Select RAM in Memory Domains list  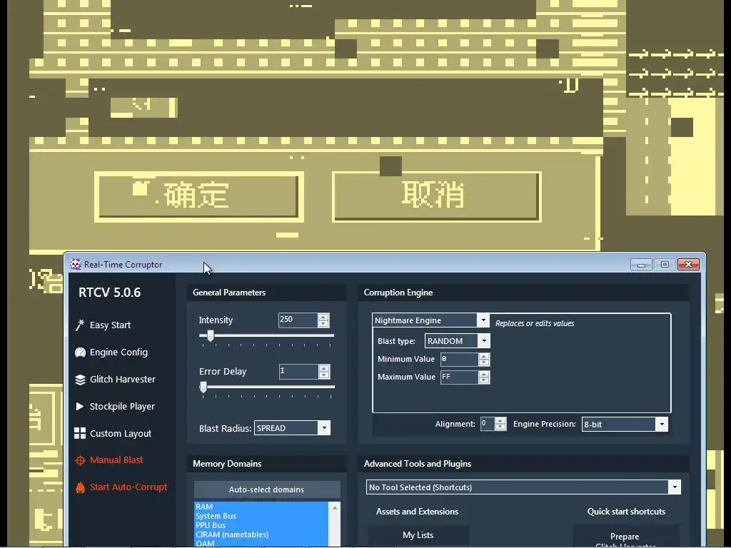click(x=261, y=507)
